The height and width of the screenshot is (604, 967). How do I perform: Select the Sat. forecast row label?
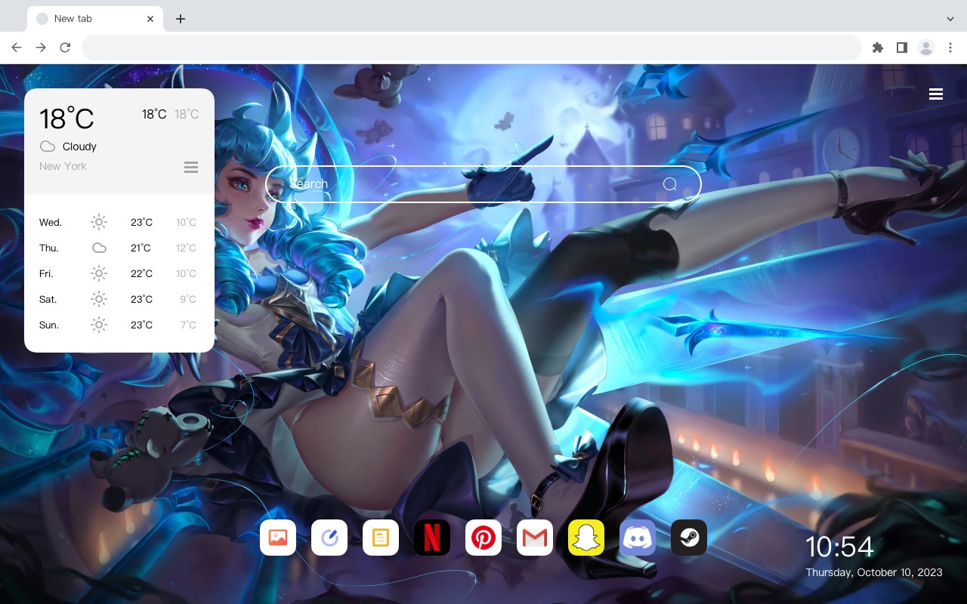(48, 300)
